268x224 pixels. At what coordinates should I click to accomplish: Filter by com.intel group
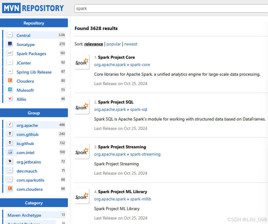coord(25,153)
